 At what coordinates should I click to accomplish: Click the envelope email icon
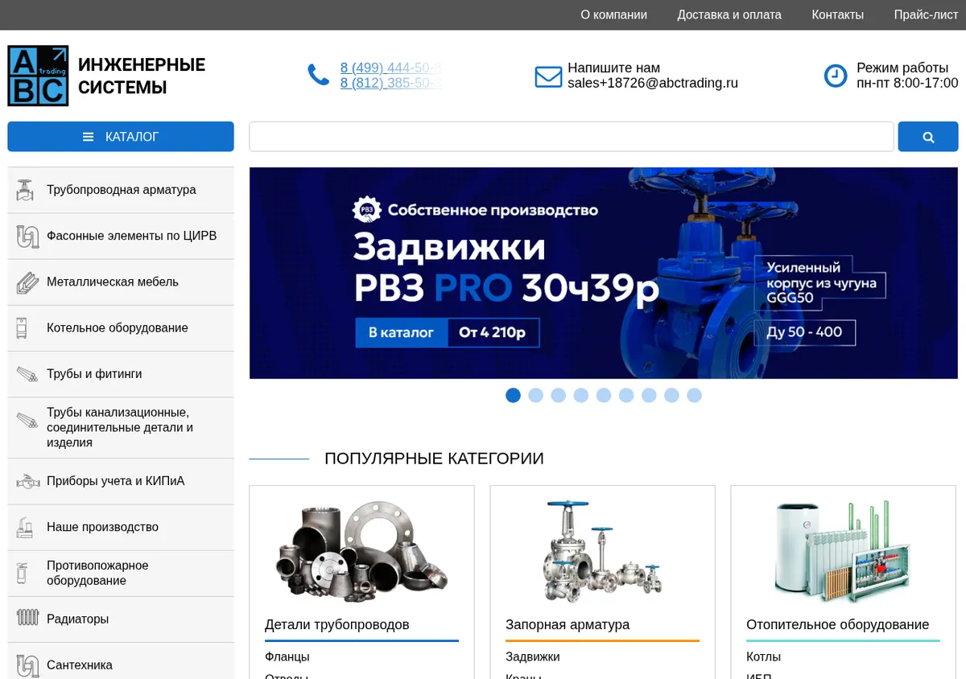point(548,76)
